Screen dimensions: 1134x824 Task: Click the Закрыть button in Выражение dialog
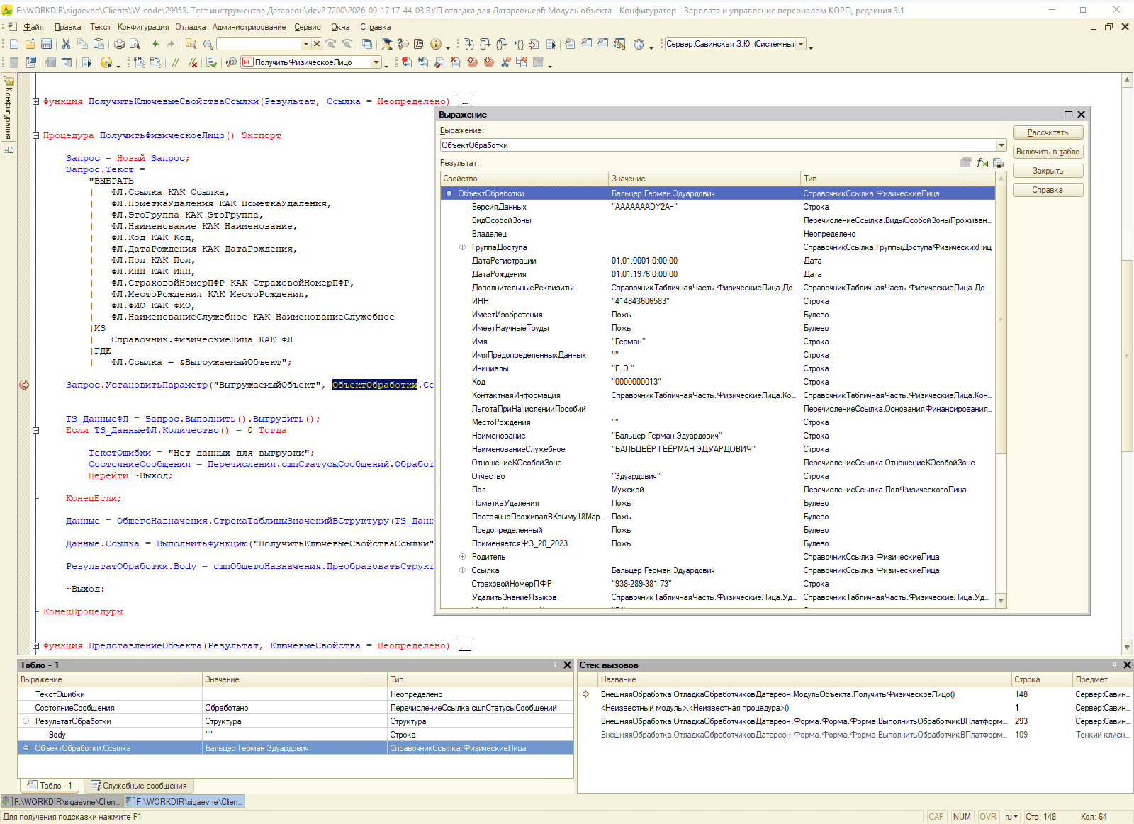[x=1048, y=171]
